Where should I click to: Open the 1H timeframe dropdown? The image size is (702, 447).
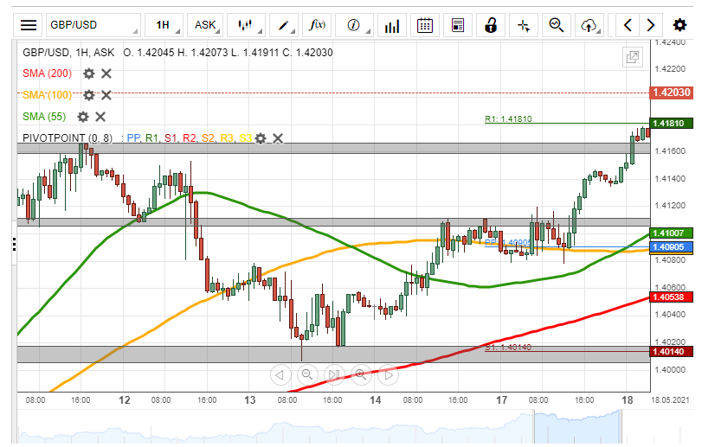tap(164, 25)
